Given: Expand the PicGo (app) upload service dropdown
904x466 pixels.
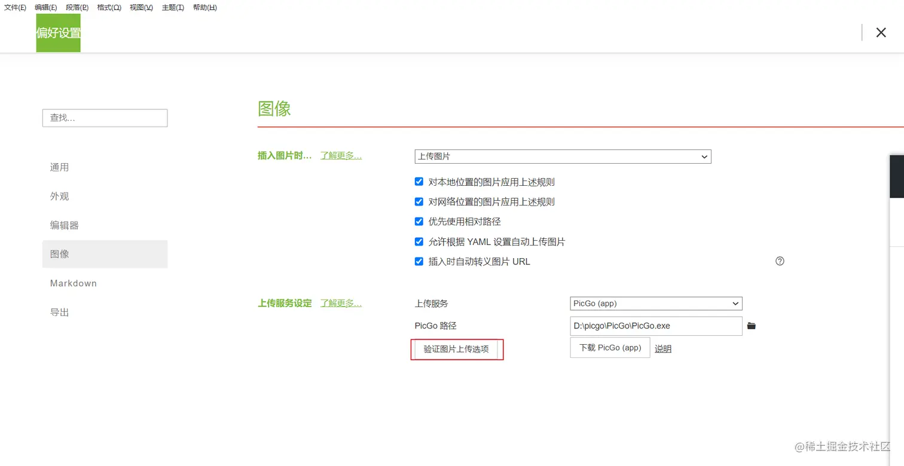Looking at the screenshot, I should [656, 303].
